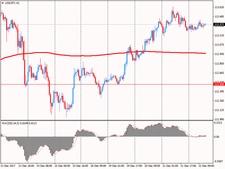The height and width of the screenshot is (169, 225).
Task: Click the 19 Dec 01:00 time label
Action: (x=116, y=166)
